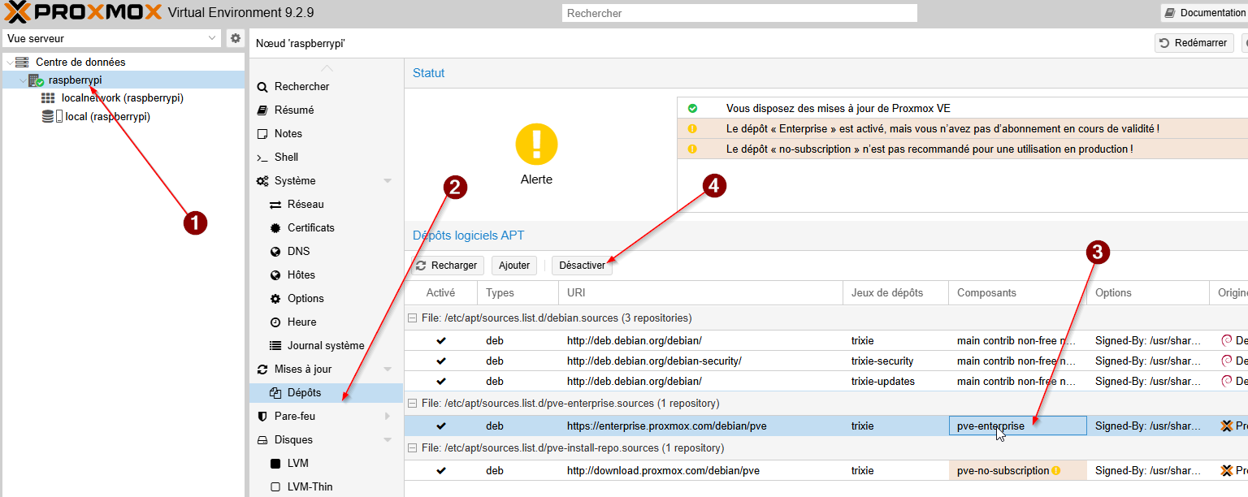1248x497 pixels.
Task: Open Journal système page
Action: (x=326, y=345)
